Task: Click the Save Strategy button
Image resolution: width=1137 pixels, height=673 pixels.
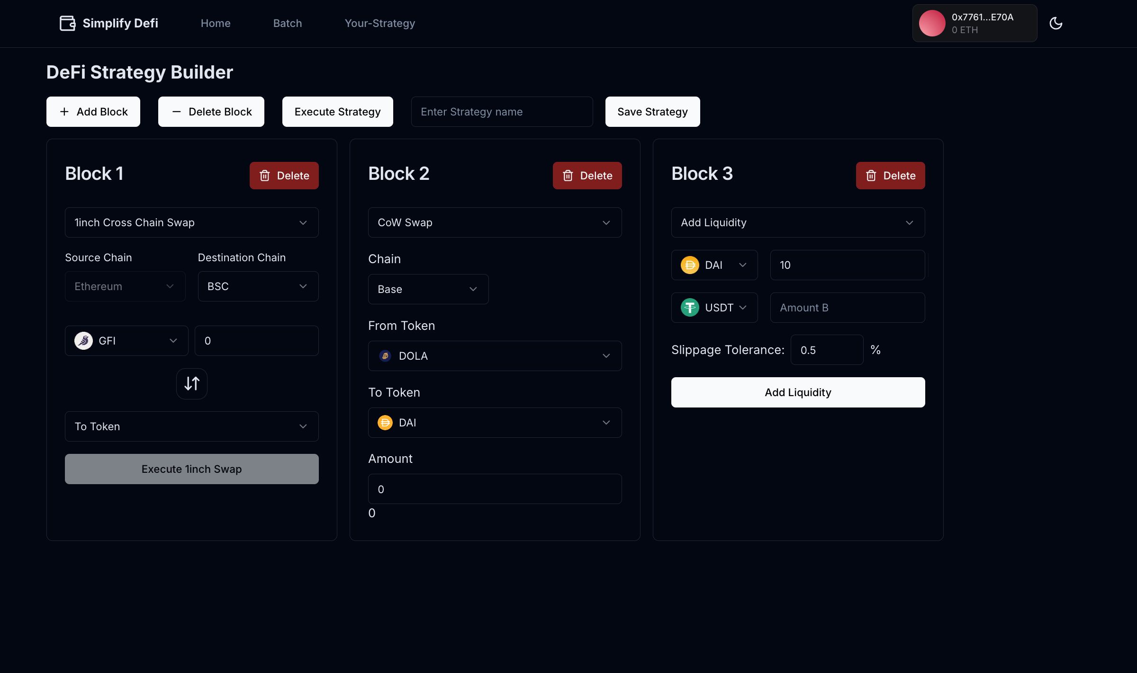Action: pyautogui.click(x=652, y=112)
